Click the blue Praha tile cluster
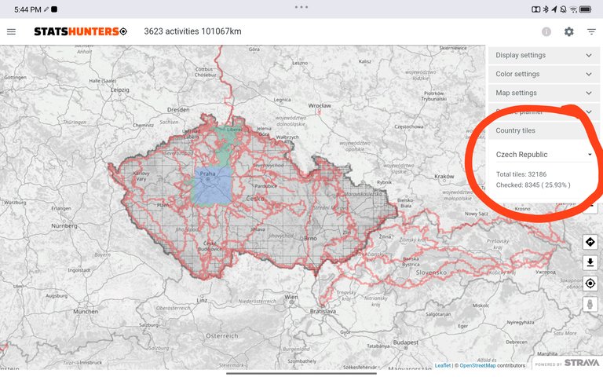 coord(212,185)
